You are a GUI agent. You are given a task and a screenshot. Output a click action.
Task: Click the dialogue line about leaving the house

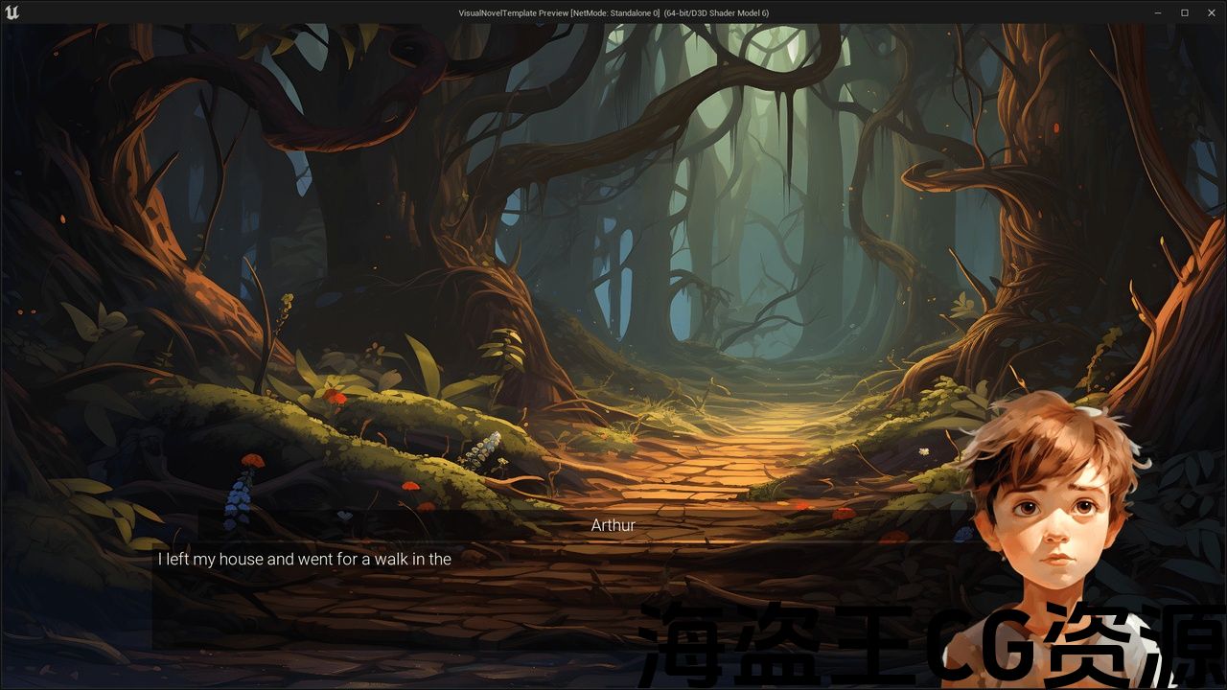point(304,559)
